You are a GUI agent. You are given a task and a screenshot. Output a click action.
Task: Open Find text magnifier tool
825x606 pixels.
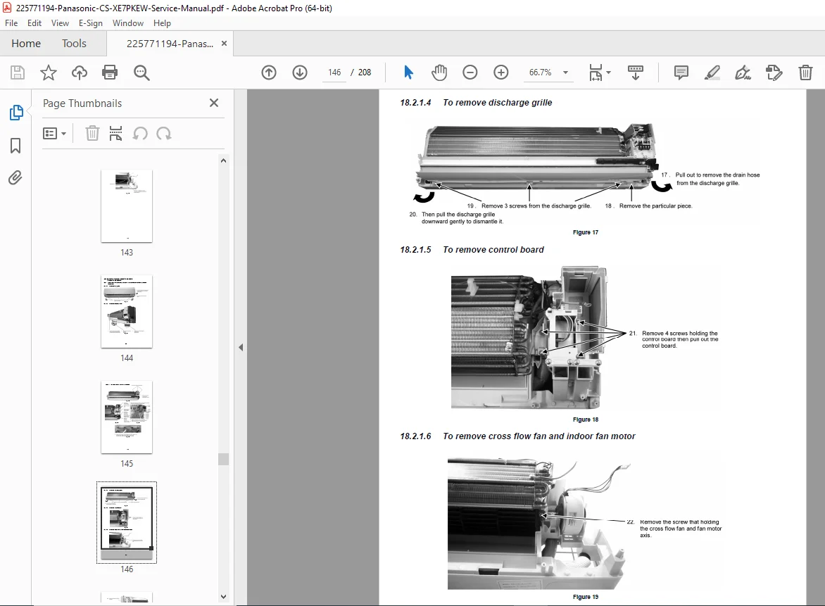coord(141,72)
